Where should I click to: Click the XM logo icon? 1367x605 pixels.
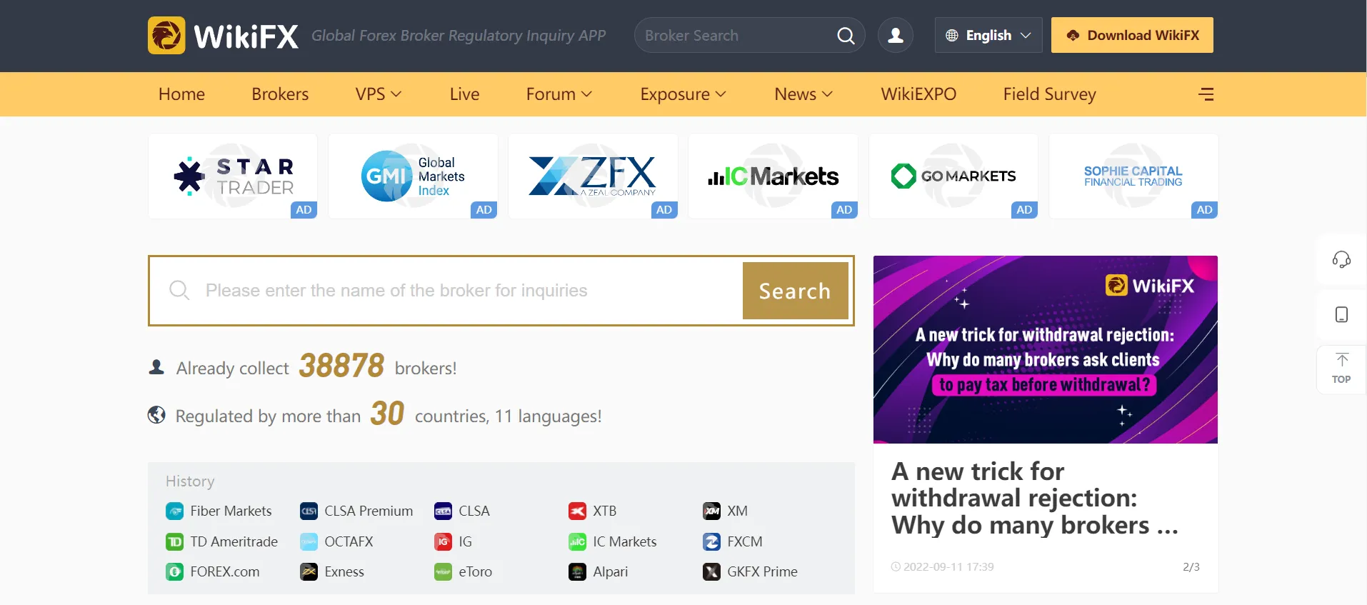[x=711, y=511]
